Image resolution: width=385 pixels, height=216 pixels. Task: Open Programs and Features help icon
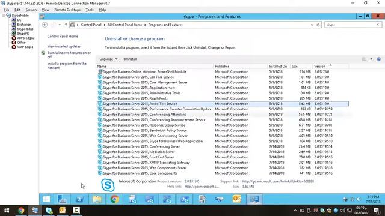(379, 59)
